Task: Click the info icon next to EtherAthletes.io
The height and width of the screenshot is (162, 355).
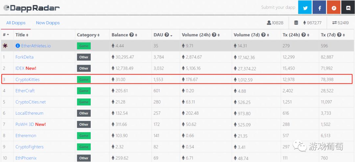Action: (x=18, y=46)
